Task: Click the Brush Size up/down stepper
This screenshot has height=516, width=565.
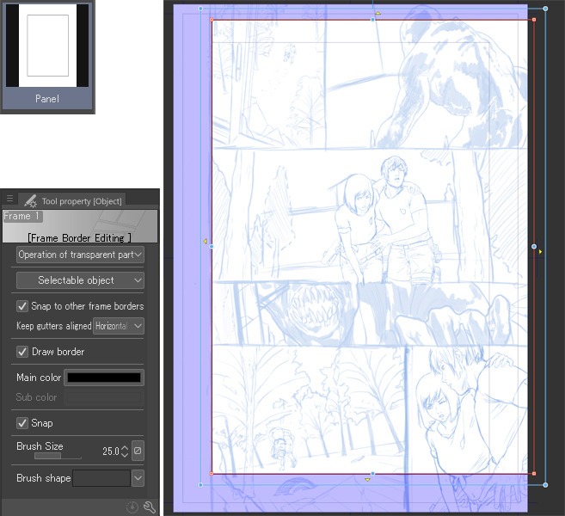Action: (x=125, y=451)
